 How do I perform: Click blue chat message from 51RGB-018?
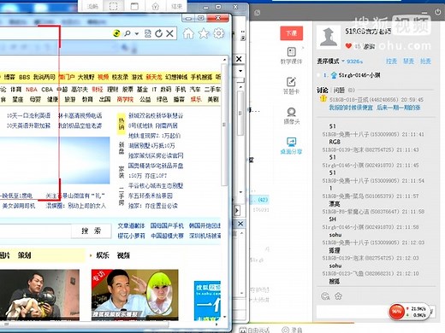(x=375, y=108)
